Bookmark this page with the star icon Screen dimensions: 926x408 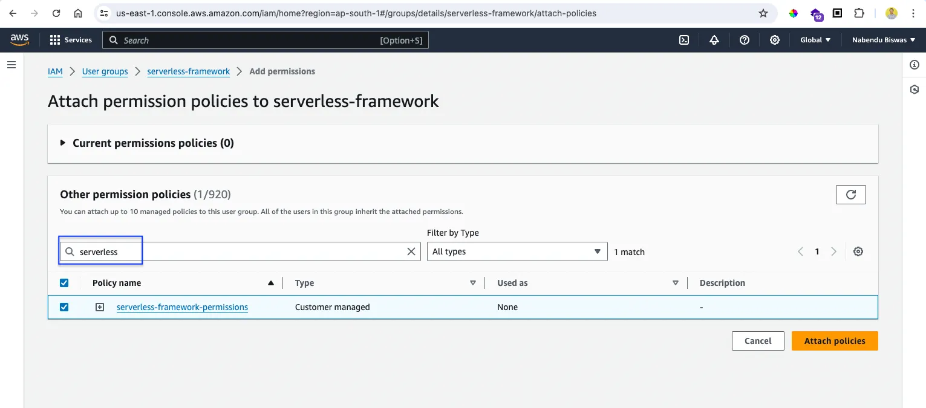763,13
